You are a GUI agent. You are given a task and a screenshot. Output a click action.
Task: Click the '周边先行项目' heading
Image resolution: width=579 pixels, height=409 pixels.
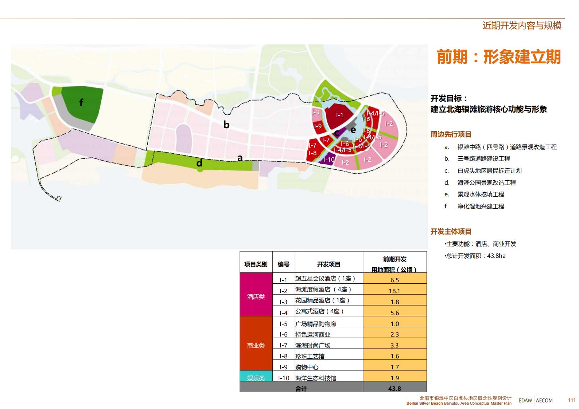(x=451, y=134)
